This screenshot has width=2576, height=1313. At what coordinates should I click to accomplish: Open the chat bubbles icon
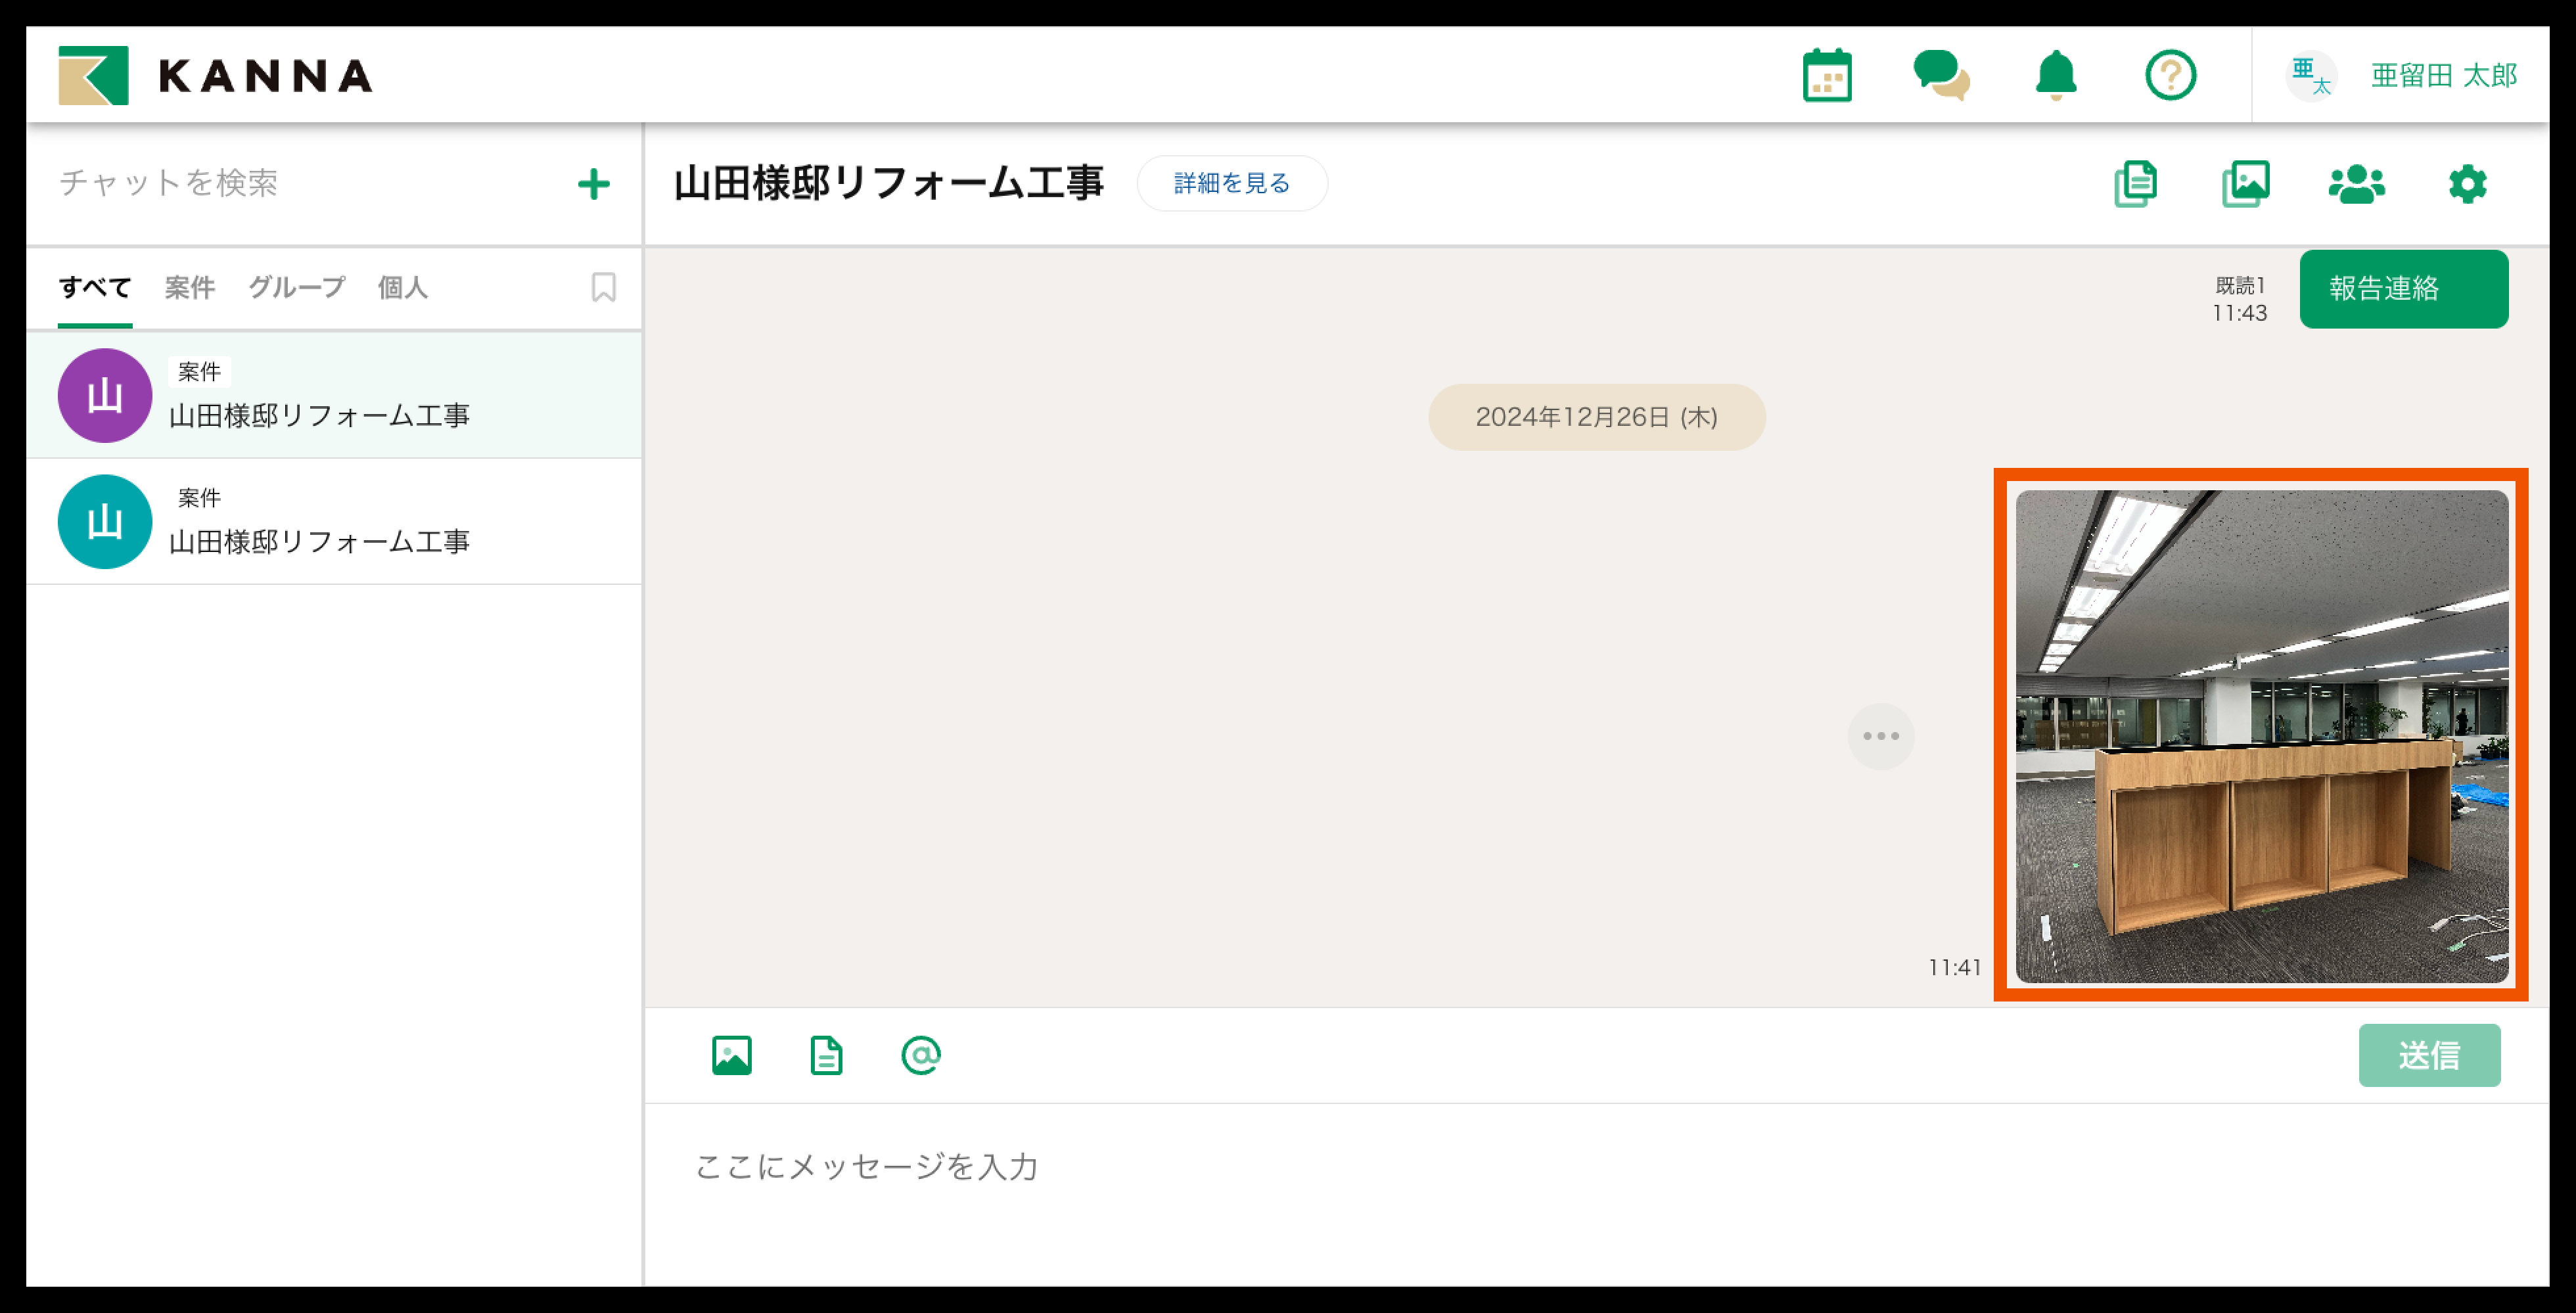(1940, 76)
